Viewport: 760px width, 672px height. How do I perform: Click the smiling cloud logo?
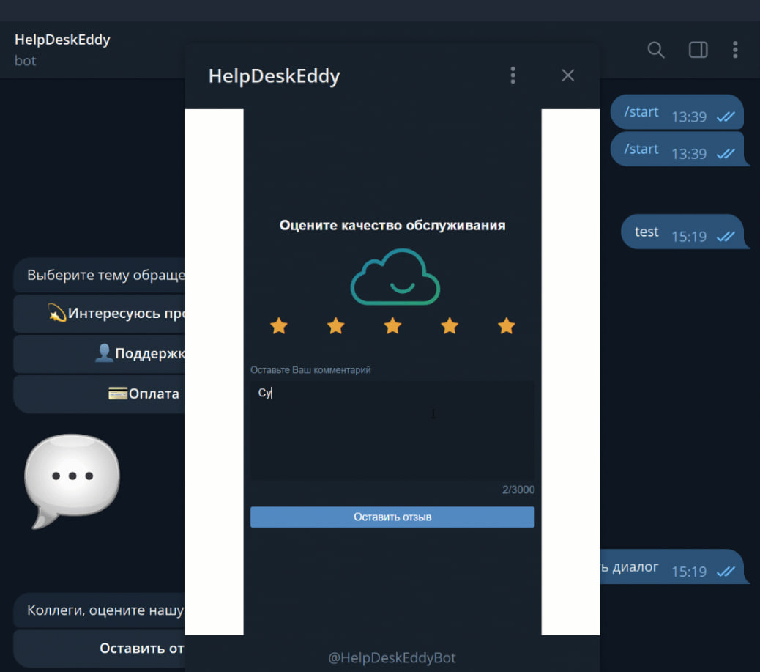(x=395, y=277)
